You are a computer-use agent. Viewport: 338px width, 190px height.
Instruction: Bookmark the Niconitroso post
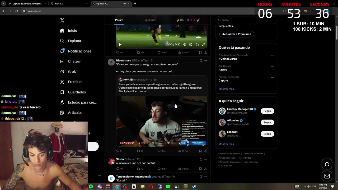[x=200, y=151]
